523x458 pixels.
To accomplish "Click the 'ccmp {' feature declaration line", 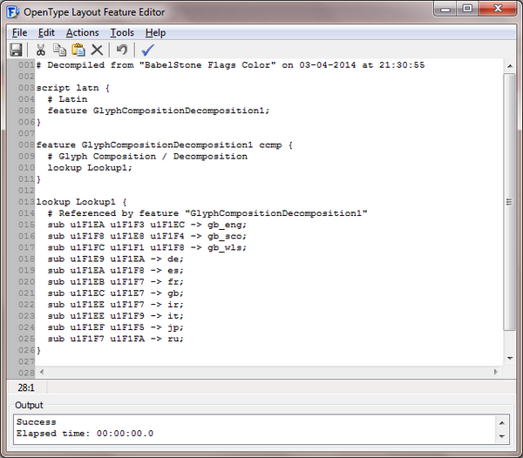I will pyautogui.click(x=164, y=145).
